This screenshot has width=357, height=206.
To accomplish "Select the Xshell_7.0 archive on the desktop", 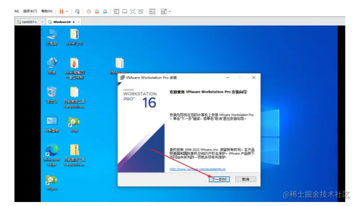I will pyautogui.click(x=74, y=37).
